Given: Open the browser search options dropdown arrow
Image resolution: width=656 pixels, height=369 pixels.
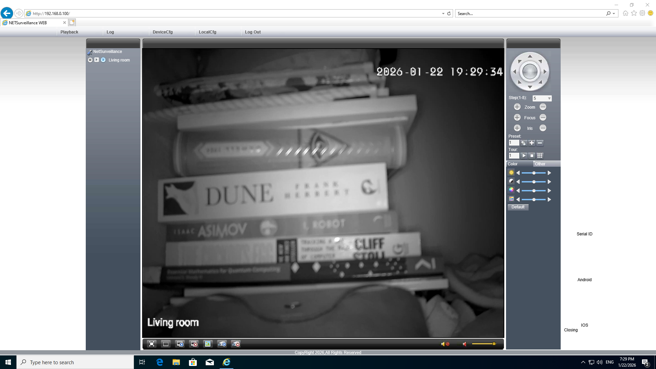Looking at the screenshot, I should click(614, 14).
